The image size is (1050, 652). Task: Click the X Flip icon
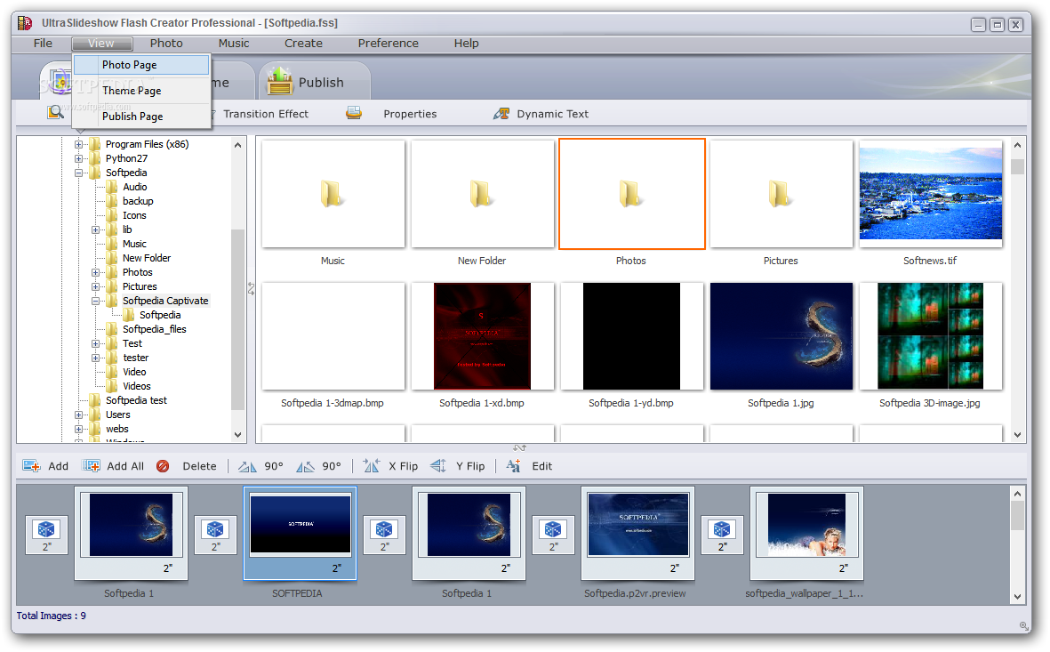[x=372, y=466]
